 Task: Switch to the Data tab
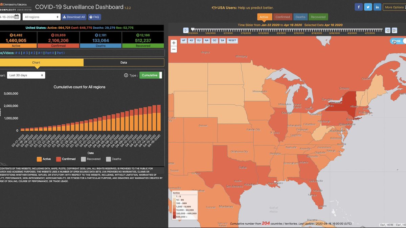pos(124,62)
